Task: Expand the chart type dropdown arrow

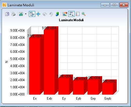Action: (x=26, y=14)
